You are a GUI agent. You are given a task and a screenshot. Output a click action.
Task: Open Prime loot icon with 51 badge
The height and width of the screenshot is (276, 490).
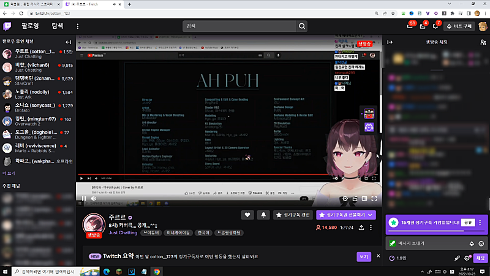coord(410,26)
